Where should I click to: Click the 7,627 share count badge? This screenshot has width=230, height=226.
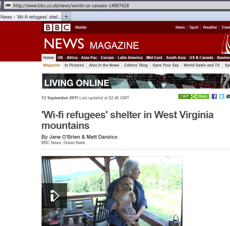184,96
